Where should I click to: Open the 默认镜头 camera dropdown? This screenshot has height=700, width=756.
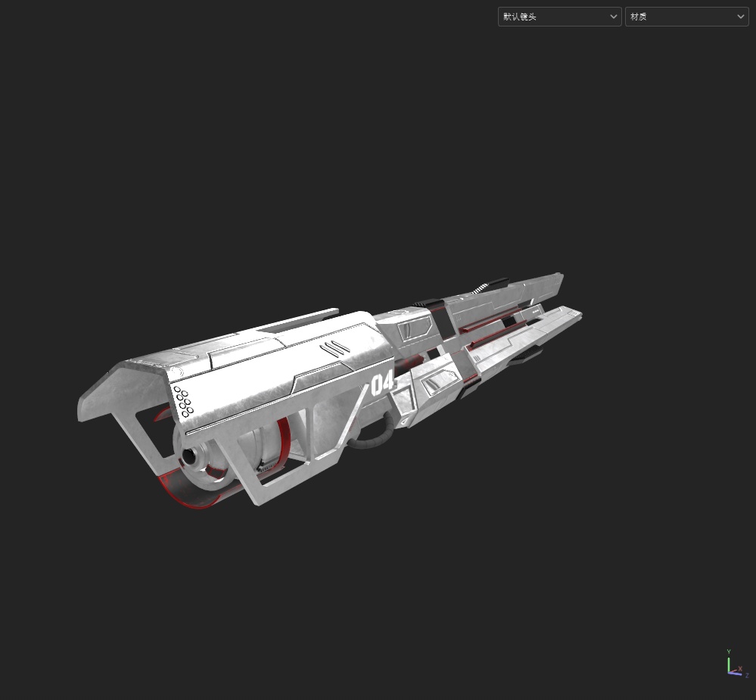(x=559, y=17)
